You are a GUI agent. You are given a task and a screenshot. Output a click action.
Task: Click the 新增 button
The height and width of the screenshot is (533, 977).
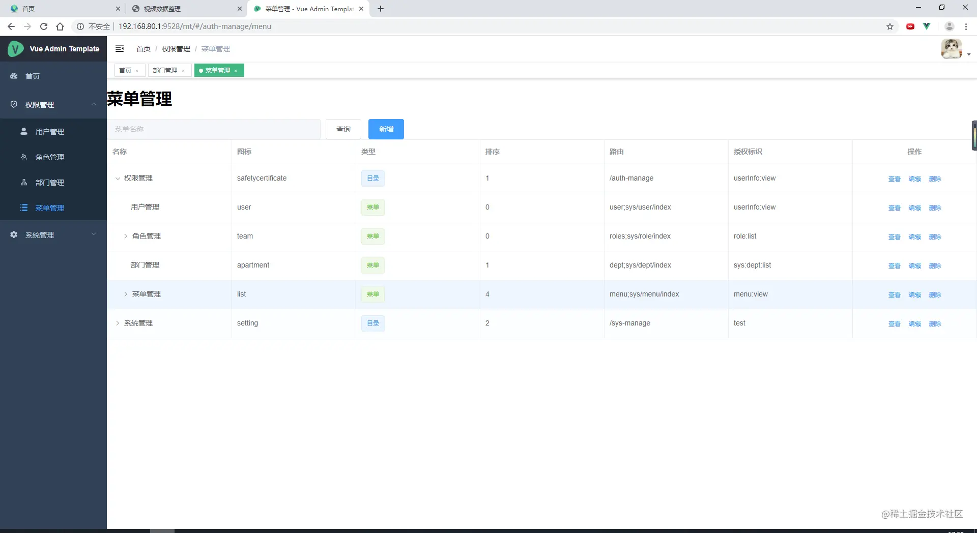[x=386, y=129]
